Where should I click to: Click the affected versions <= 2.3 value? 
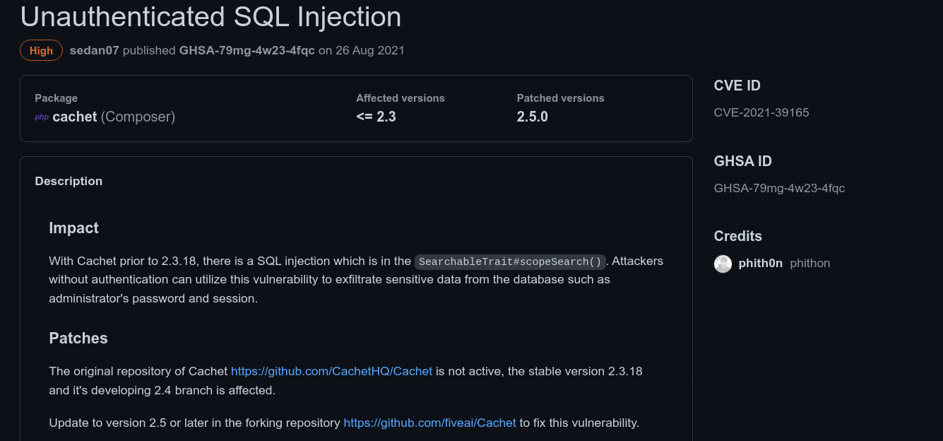[376, 117]
